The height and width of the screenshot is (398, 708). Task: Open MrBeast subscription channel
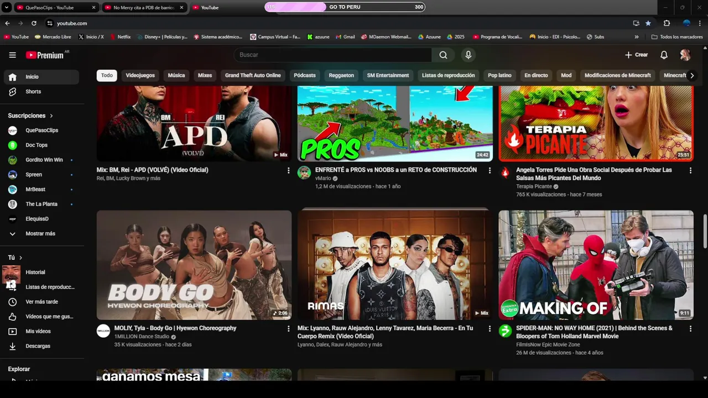pyautogui.click(x=41, y=189)
